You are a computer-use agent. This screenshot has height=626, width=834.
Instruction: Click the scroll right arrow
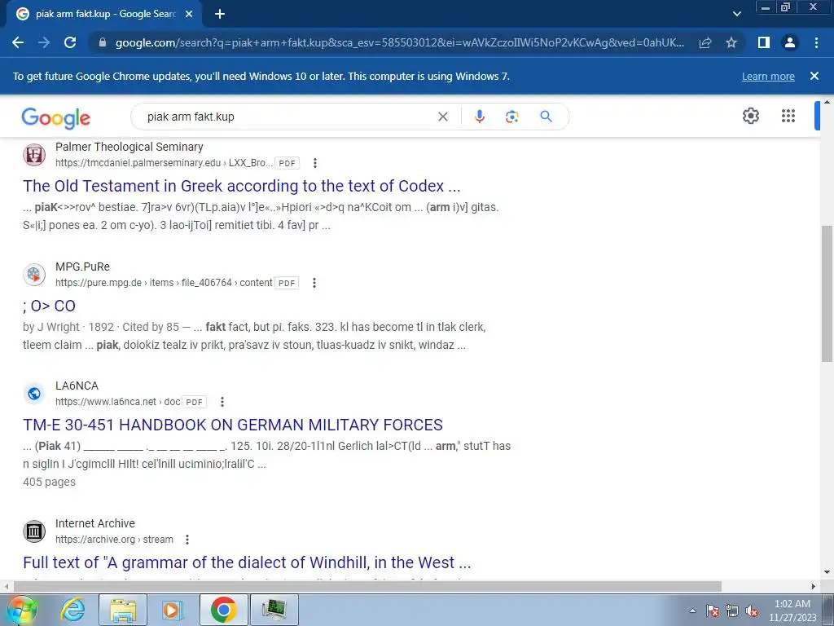coord(814,587)
